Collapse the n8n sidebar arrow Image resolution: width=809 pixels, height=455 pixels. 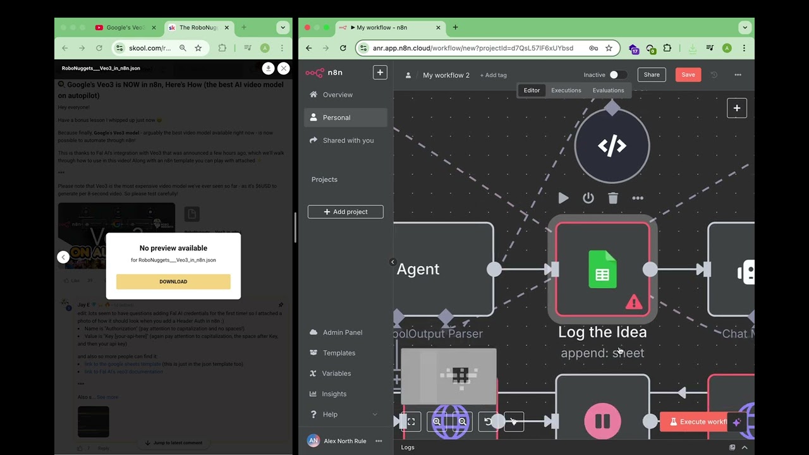[392, 262]
